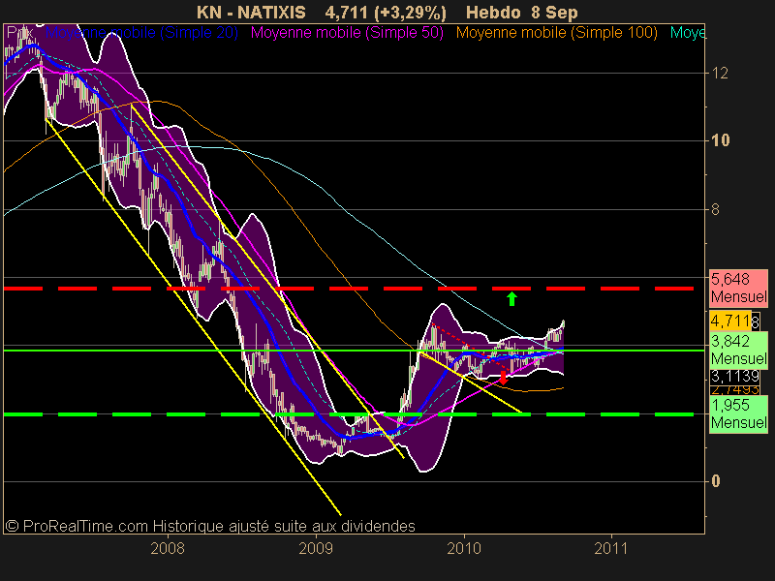The height and width of the screenshot is (581, 775).
Task: Click the chart title 'KN - NATIXIS'
Action: (251, 13)
